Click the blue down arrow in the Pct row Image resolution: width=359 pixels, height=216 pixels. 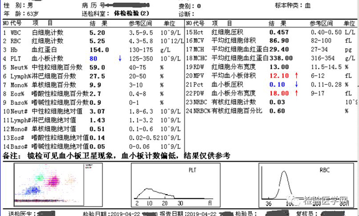[297, 85]
